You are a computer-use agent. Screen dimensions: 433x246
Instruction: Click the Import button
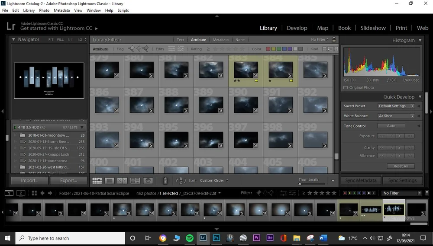[29, 180]
